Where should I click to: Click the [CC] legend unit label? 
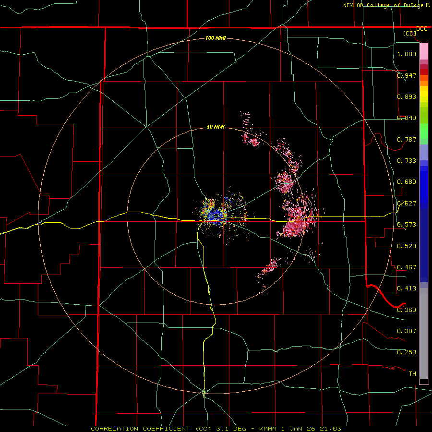409,33
